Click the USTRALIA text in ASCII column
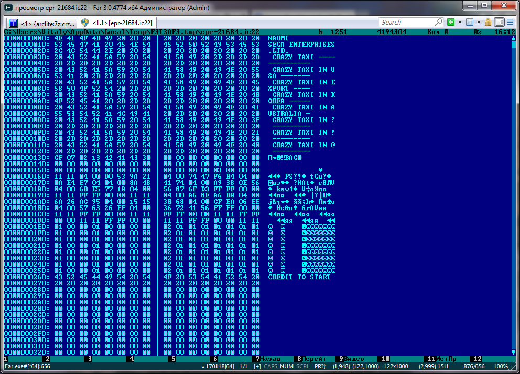 pyautogui.click(x=285, y=114)
